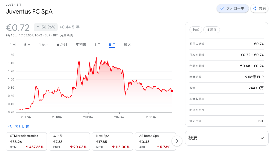The width and height of the screenshot is (275, 153).
Task: Toggle the フォロー中 follow button
Action: pos(232,8)
